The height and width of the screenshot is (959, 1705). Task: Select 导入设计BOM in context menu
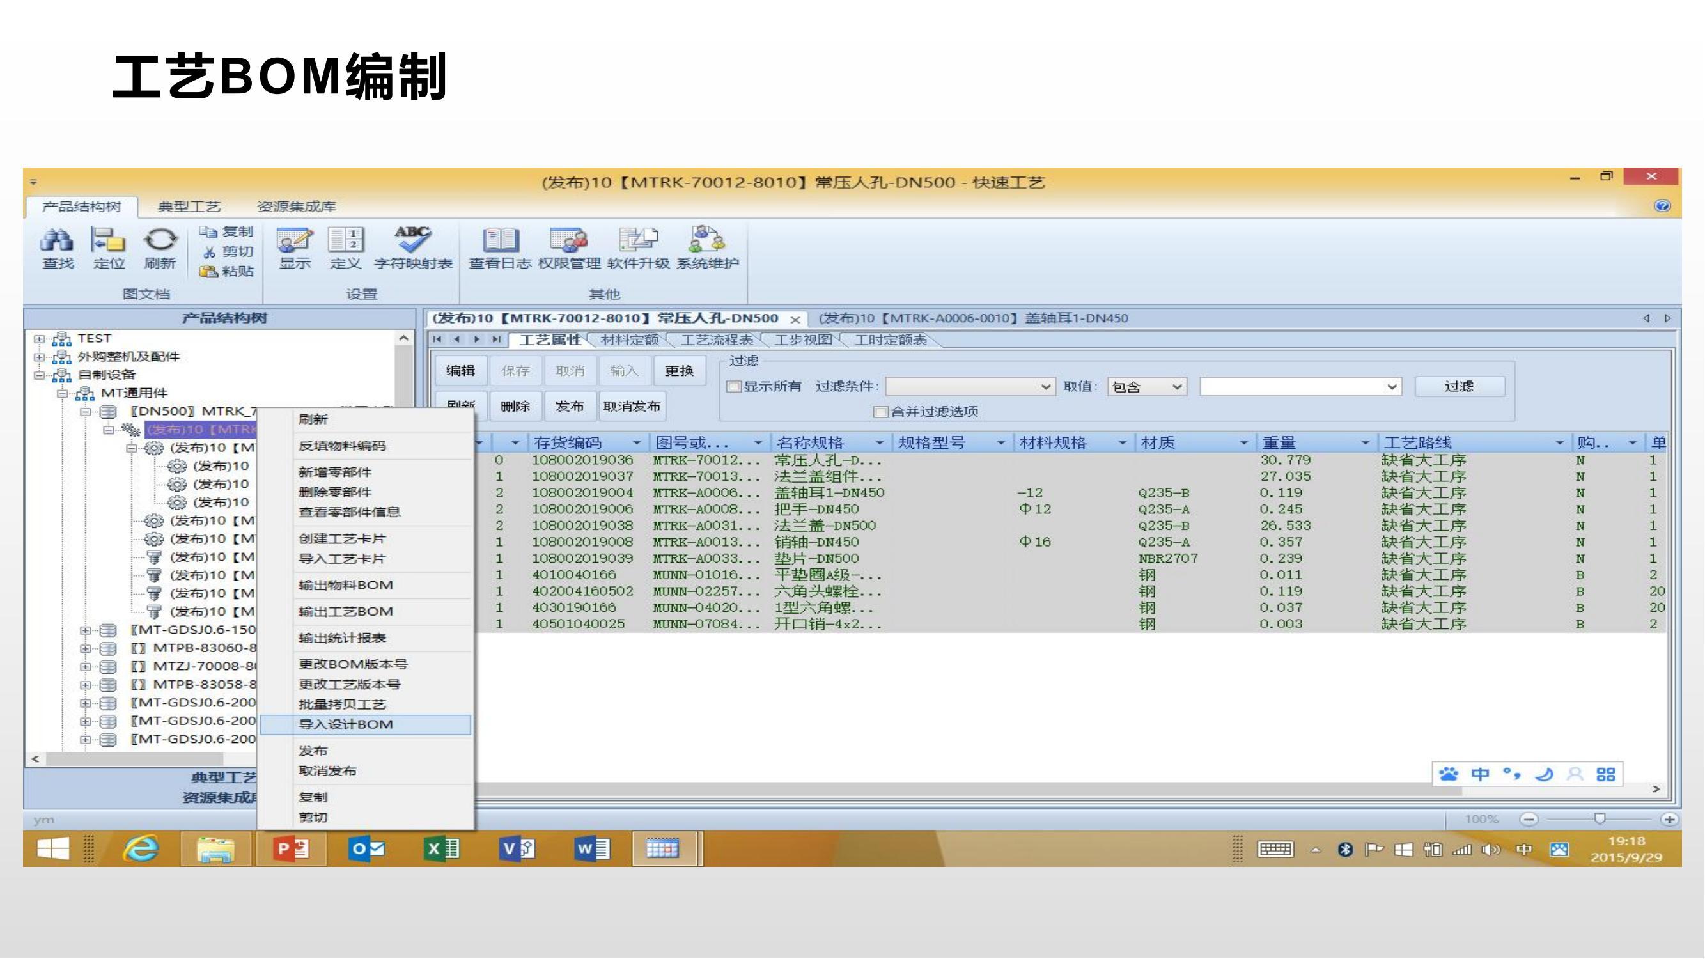[x=345, y=724]
